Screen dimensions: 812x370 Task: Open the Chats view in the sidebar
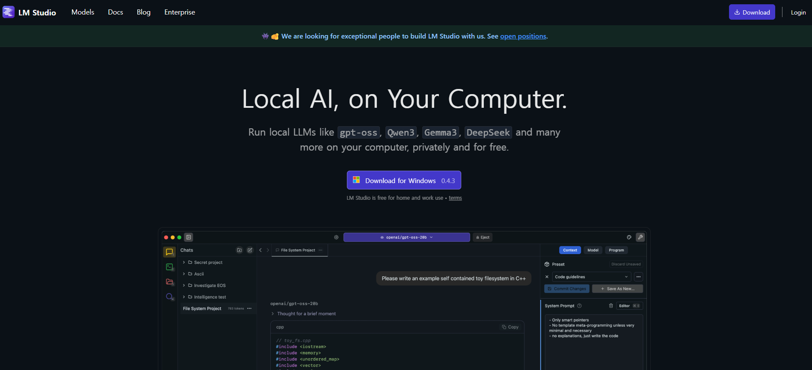169,252
